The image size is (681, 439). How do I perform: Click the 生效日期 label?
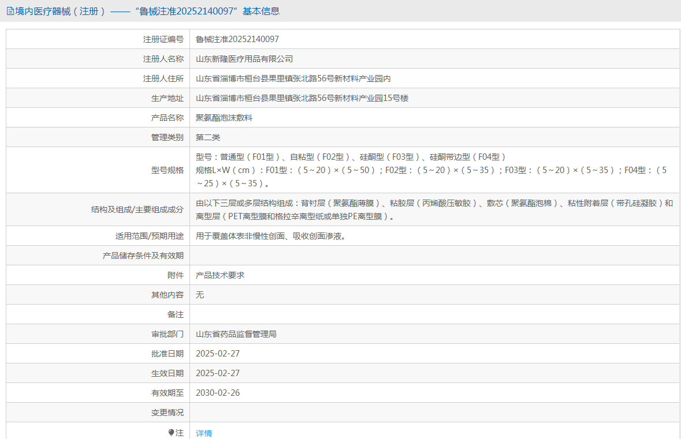tap(167, 373)
